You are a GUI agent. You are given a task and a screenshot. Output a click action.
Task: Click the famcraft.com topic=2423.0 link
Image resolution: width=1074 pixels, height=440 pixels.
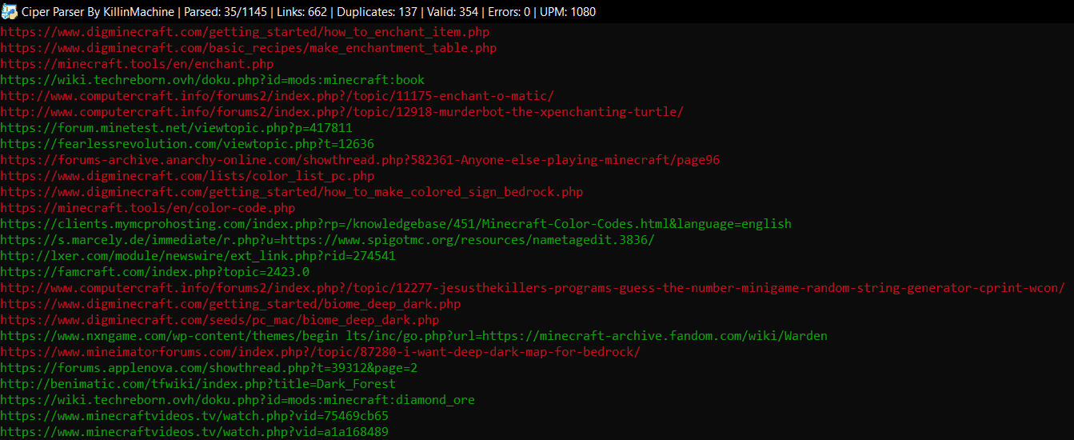click(x=154, y=272)
